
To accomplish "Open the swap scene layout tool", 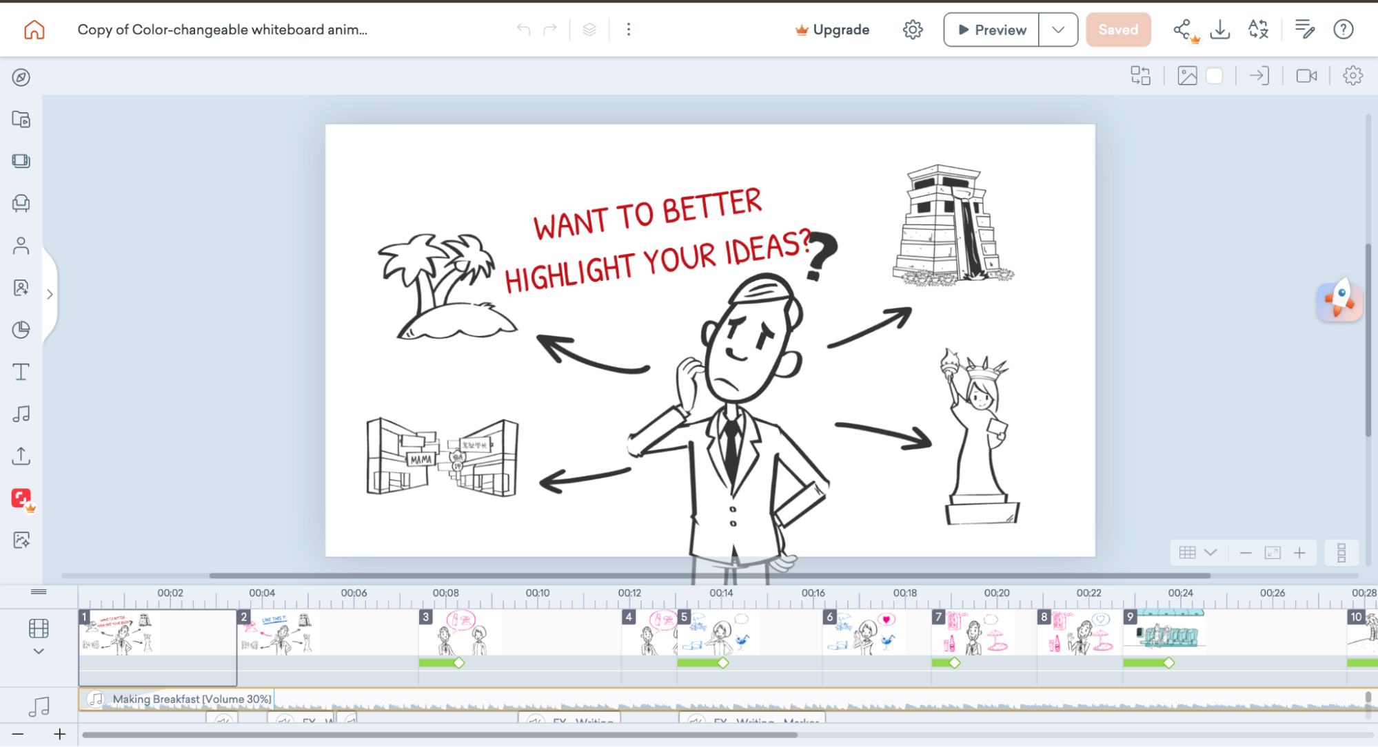I will 1141,76.
